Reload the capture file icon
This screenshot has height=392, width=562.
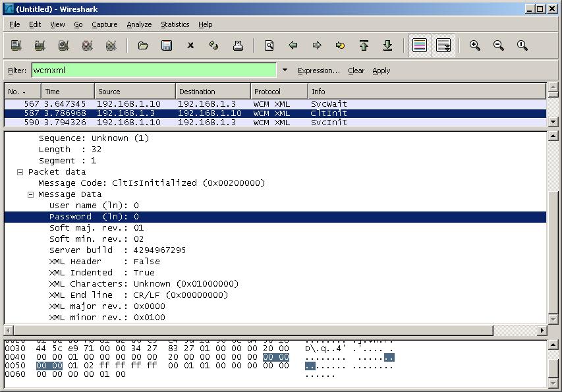tap(214, 45)
